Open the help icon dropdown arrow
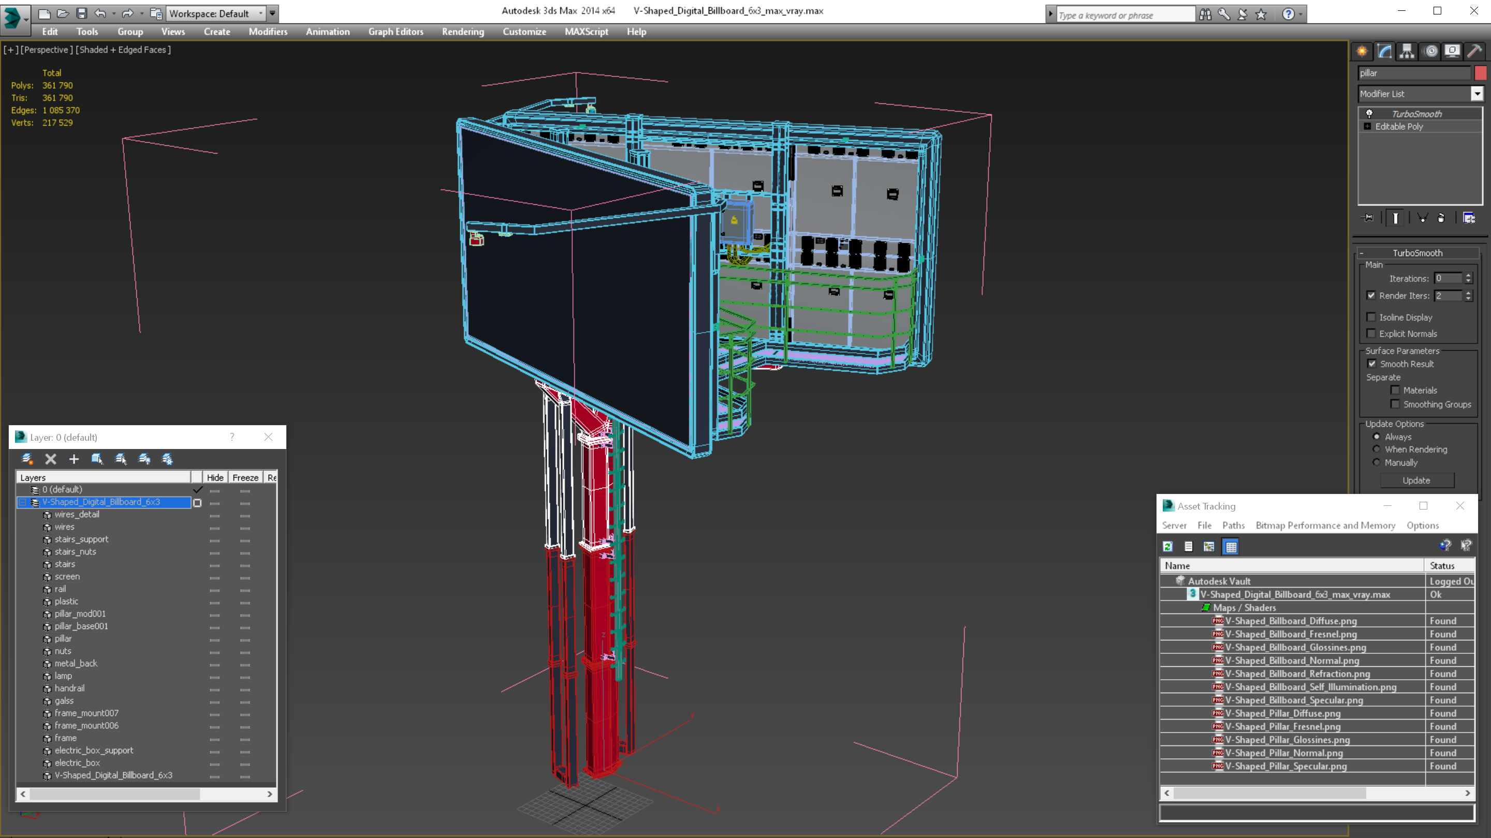The height and width of the screenshot is (838, 1491). [1301, 14]
